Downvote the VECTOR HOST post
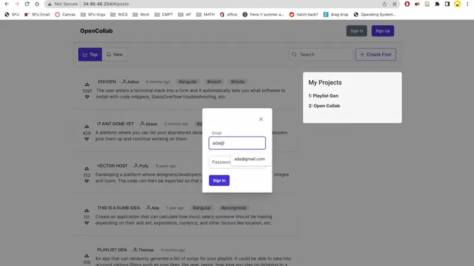This screenshot has width=474, height=266. 87,181
